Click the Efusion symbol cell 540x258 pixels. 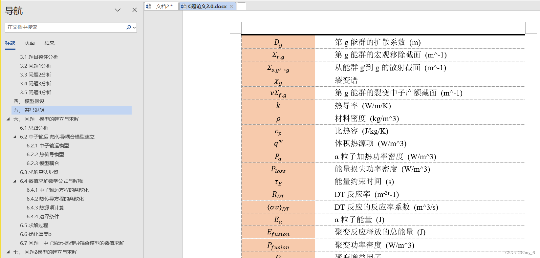(x=278, y=232)
